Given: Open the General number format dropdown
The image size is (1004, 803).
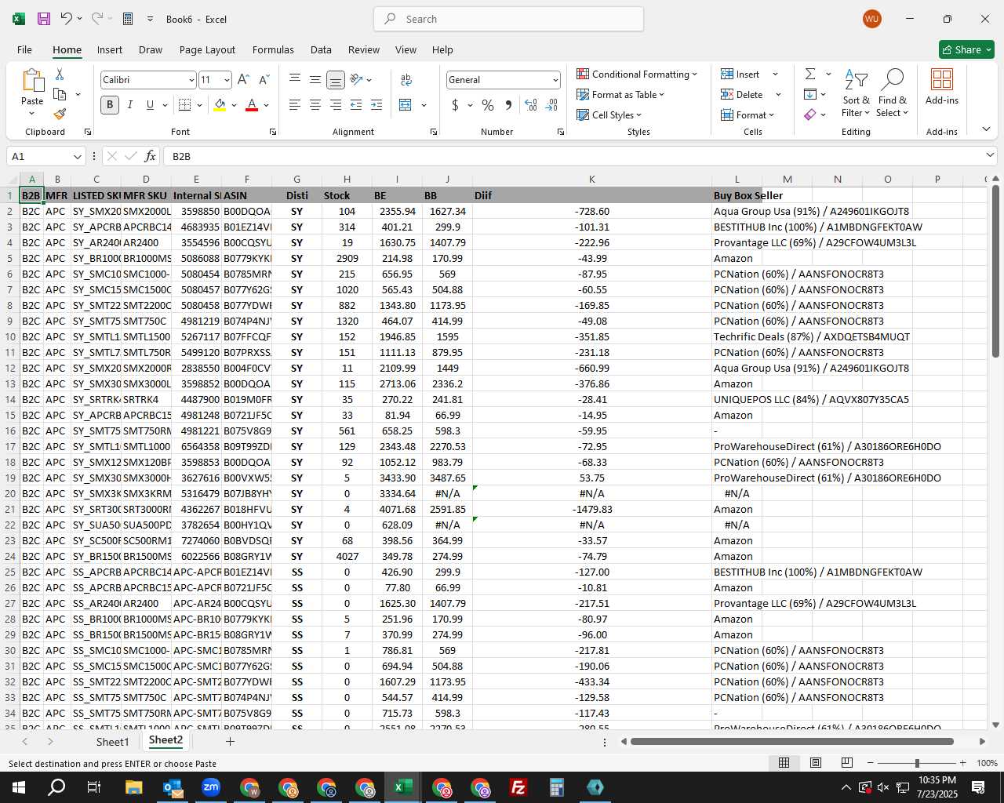Looking at the screenshot, I should [x=555, y=80].
